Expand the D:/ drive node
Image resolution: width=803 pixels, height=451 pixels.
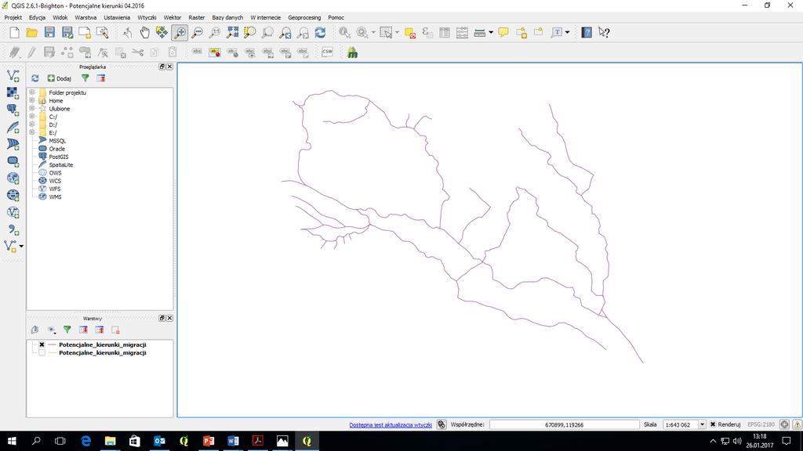point(31,124)
